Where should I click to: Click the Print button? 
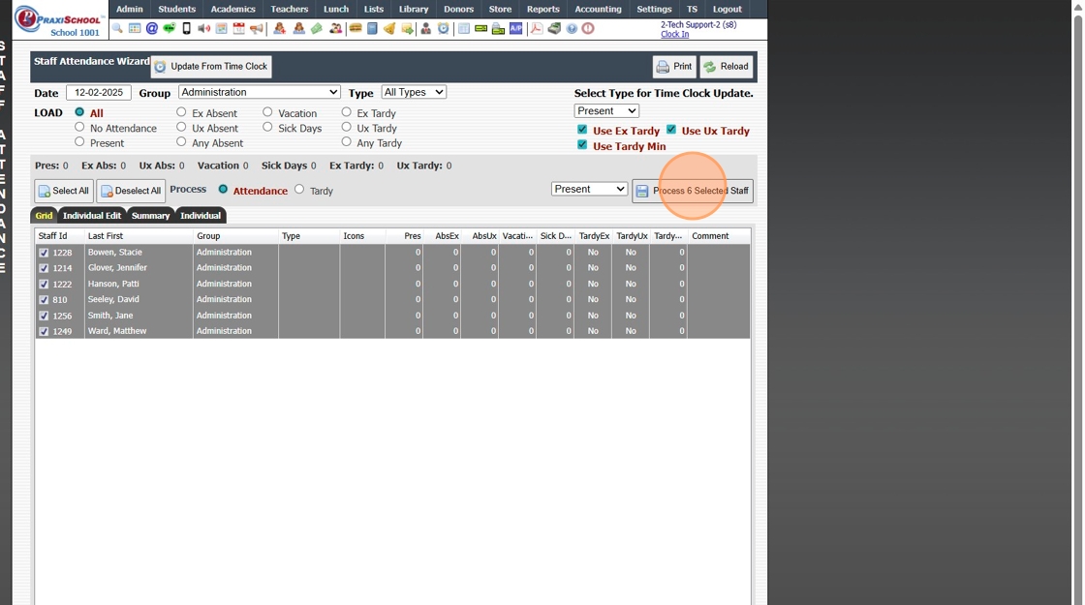tap(674, 67)
